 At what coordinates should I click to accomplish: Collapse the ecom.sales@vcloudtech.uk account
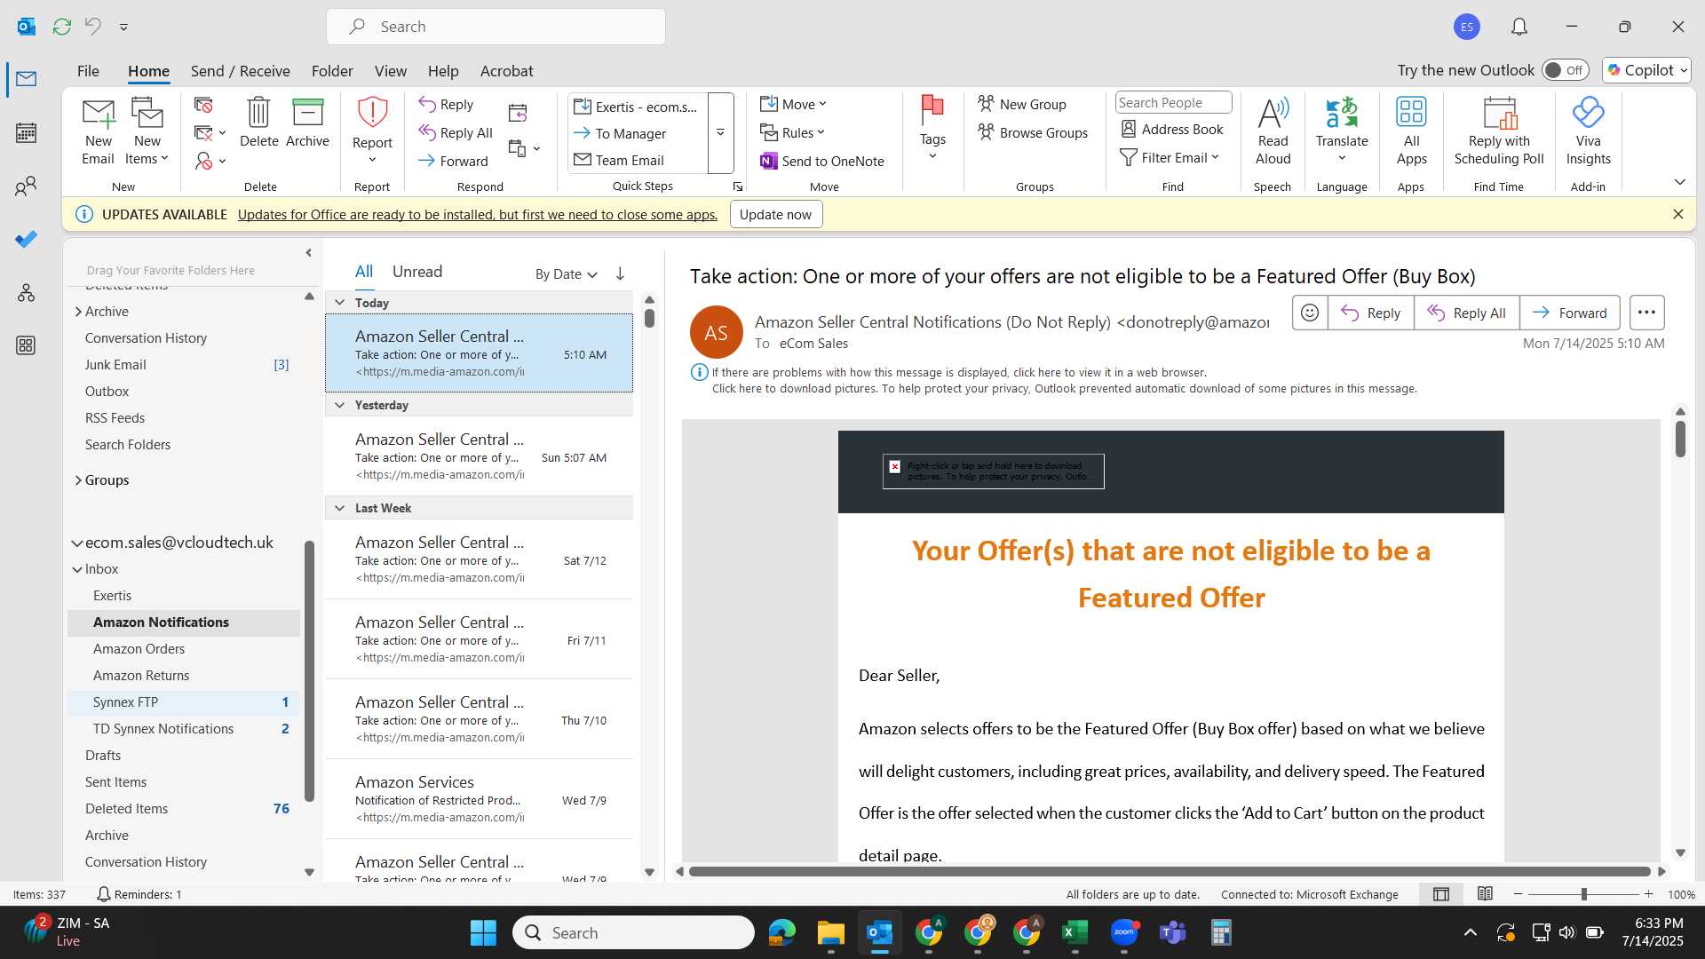click(77, 543)
